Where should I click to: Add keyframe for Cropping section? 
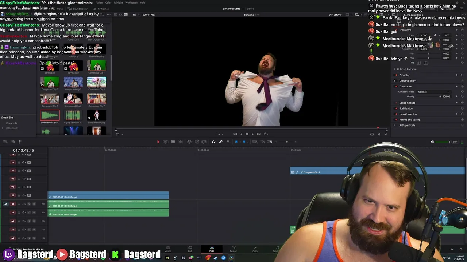(457, 75)
